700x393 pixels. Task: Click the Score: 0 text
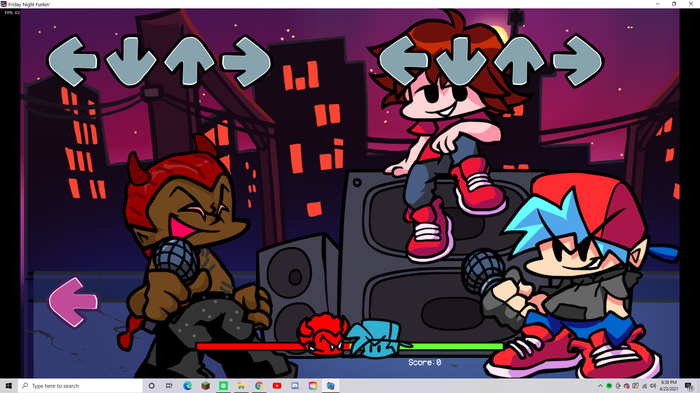[x=425, y=362]
